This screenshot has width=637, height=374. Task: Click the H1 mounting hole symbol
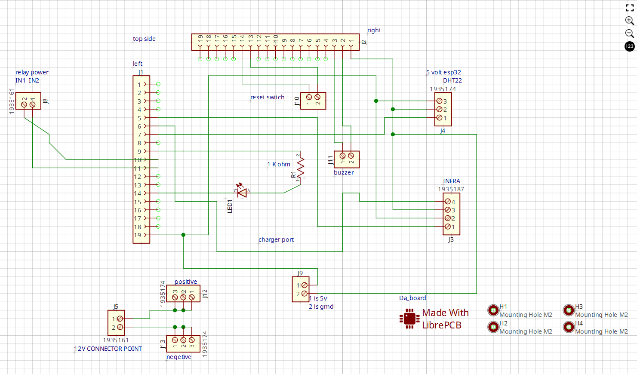tap(493, 310)
